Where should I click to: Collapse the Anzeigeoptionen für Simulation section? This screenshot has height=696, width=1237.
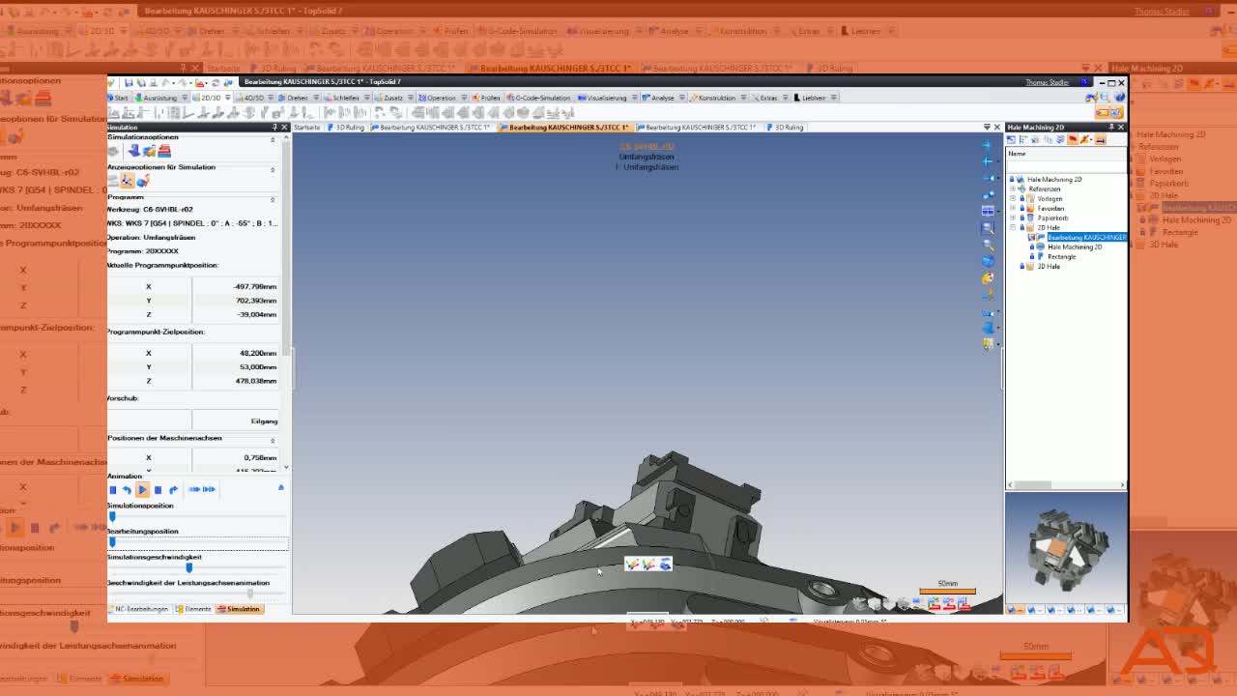273,169
